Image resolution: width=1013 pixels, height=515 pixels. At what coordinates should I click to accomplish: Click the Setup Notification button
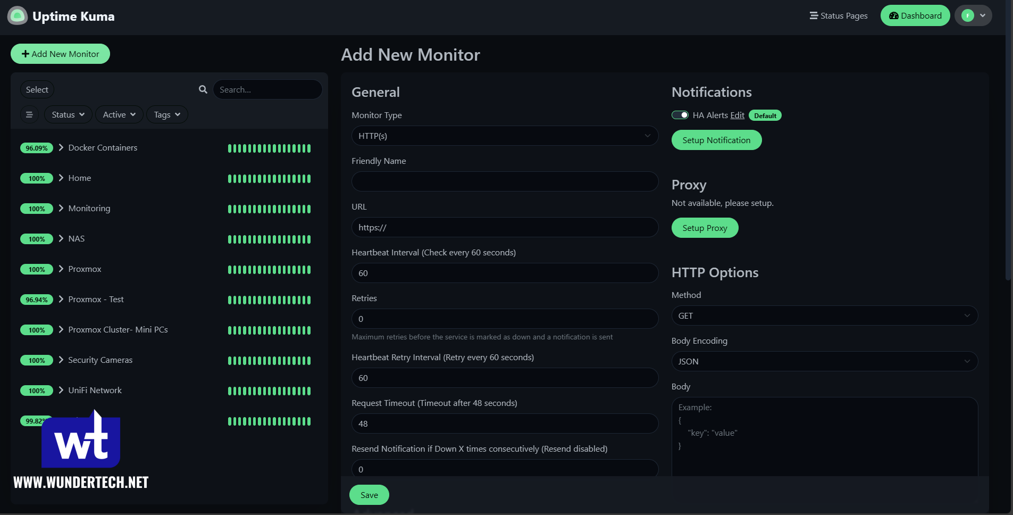(x=716, y=140)
